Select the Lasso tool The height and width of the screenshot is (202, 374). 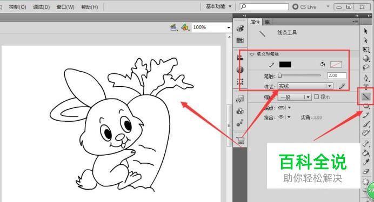click(x=366, y=67)
